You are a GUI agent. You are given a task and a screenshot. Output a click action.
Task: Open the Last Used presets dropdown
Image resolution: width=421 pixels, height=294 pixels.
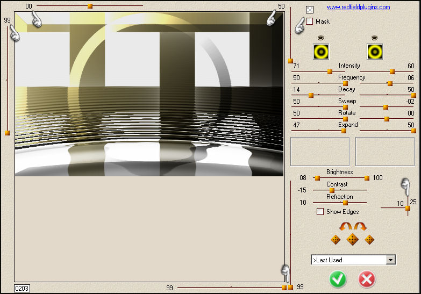pos(391,260)
